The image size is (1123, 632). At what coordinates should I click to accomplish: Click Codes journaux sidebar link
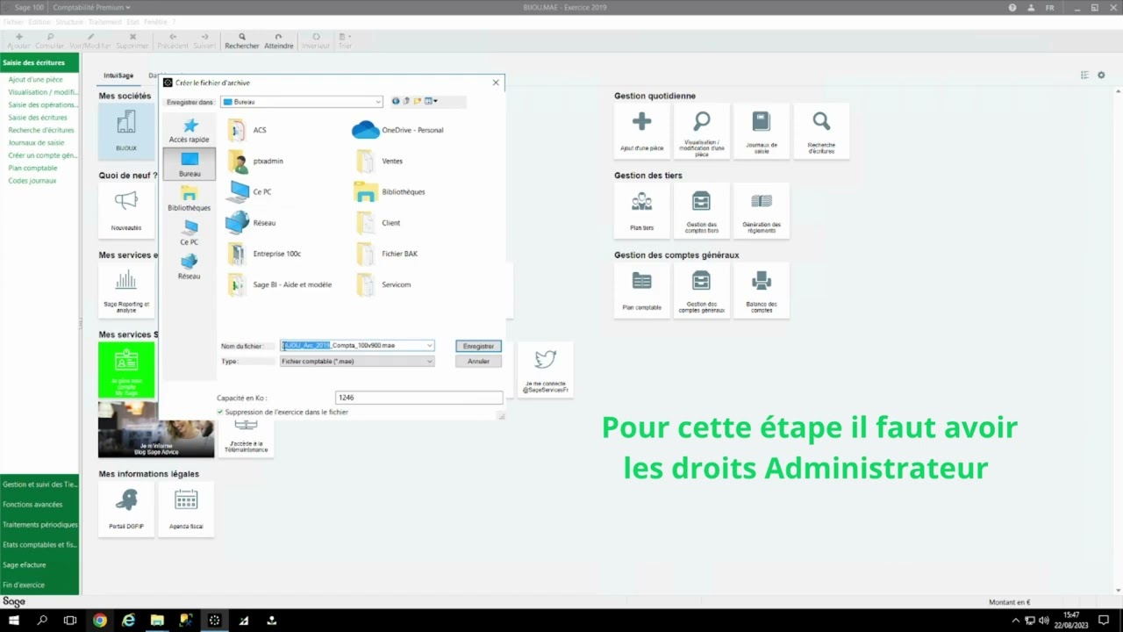pyautogui.click(x=32, y=181)
